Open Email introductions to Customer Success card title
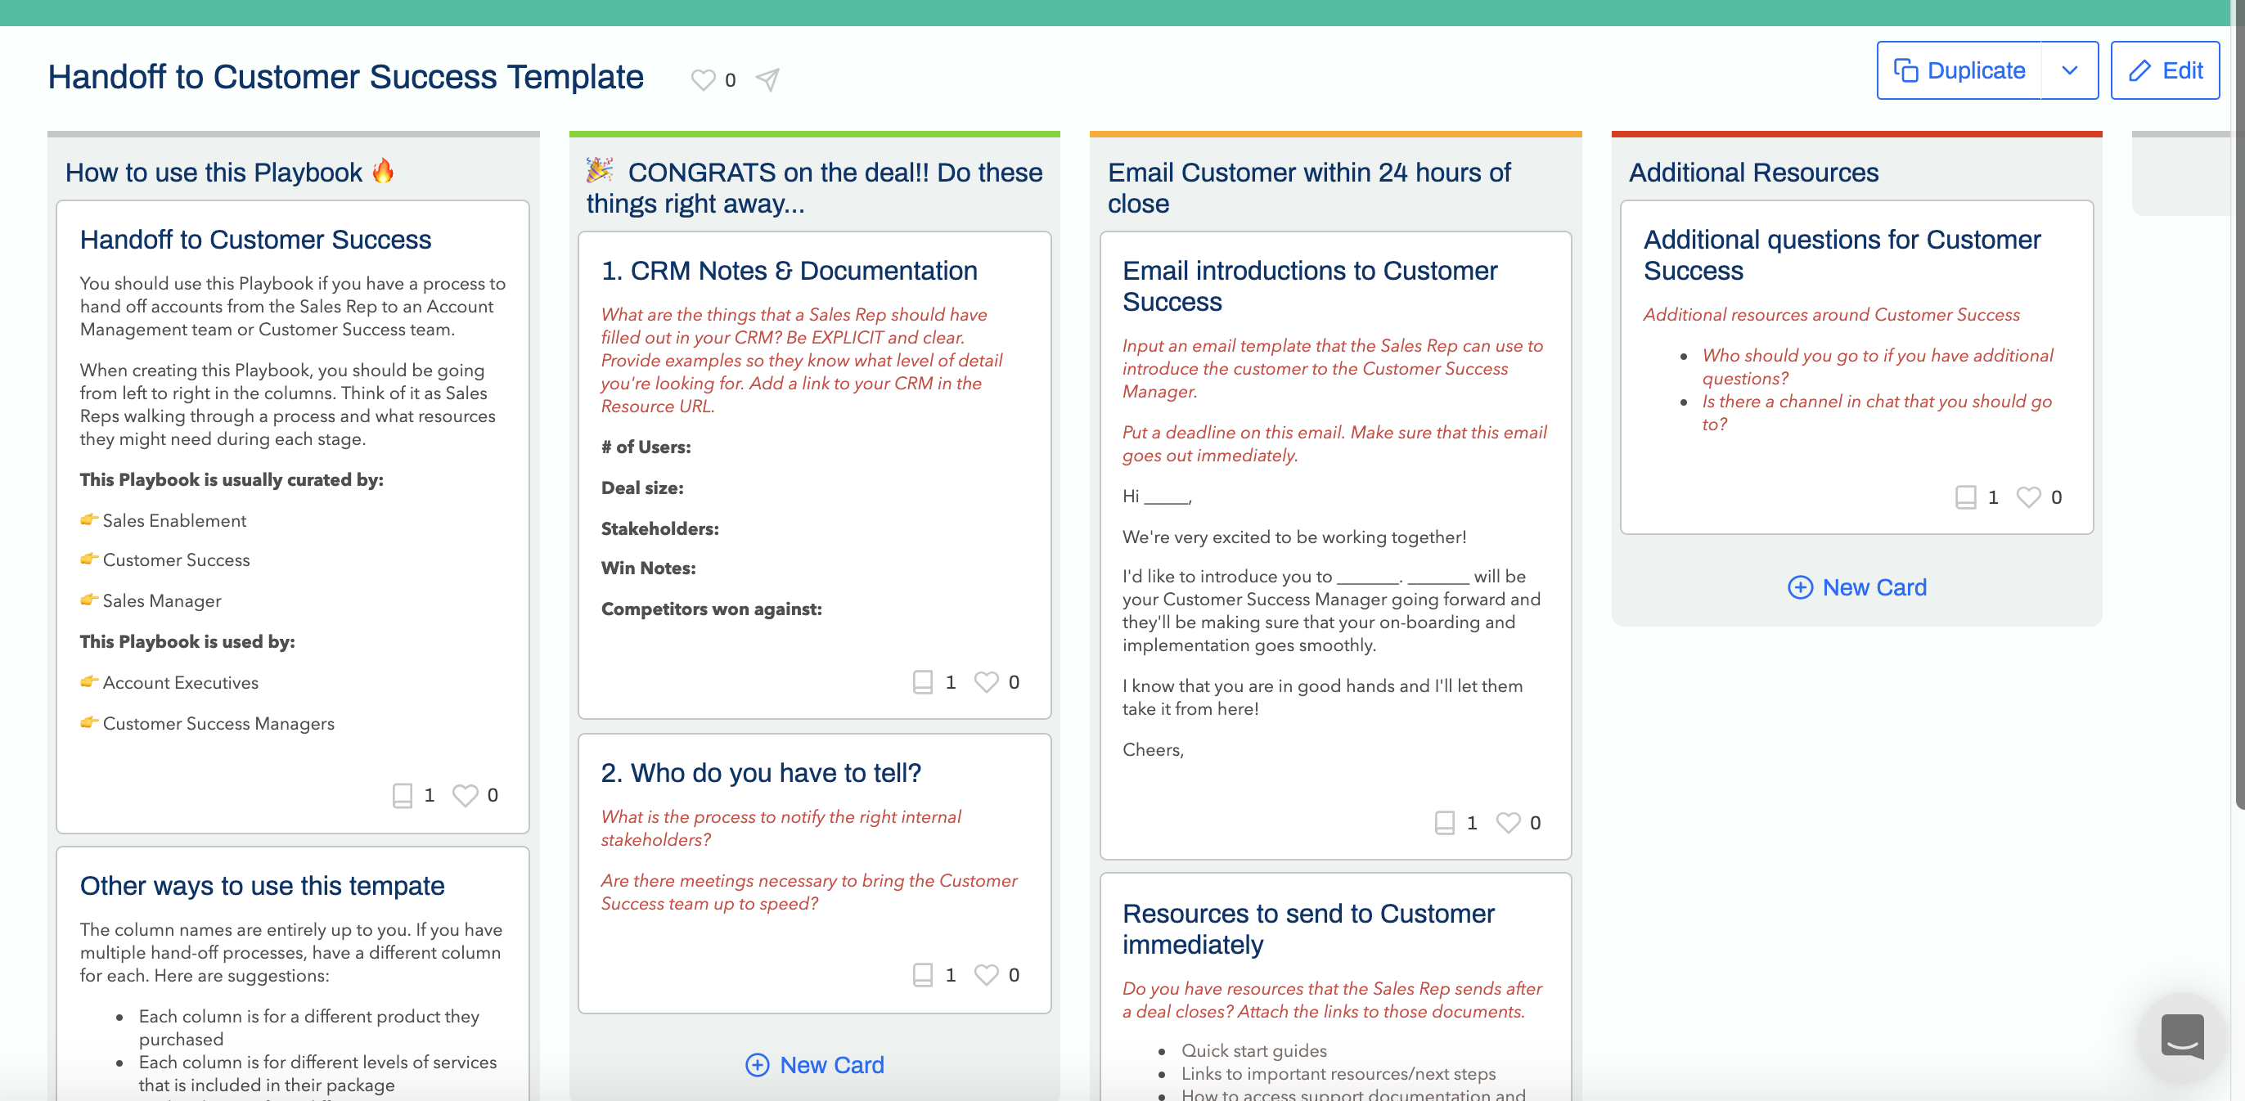Screen dimensions: 2245x1101 [x=1309, y=286]
